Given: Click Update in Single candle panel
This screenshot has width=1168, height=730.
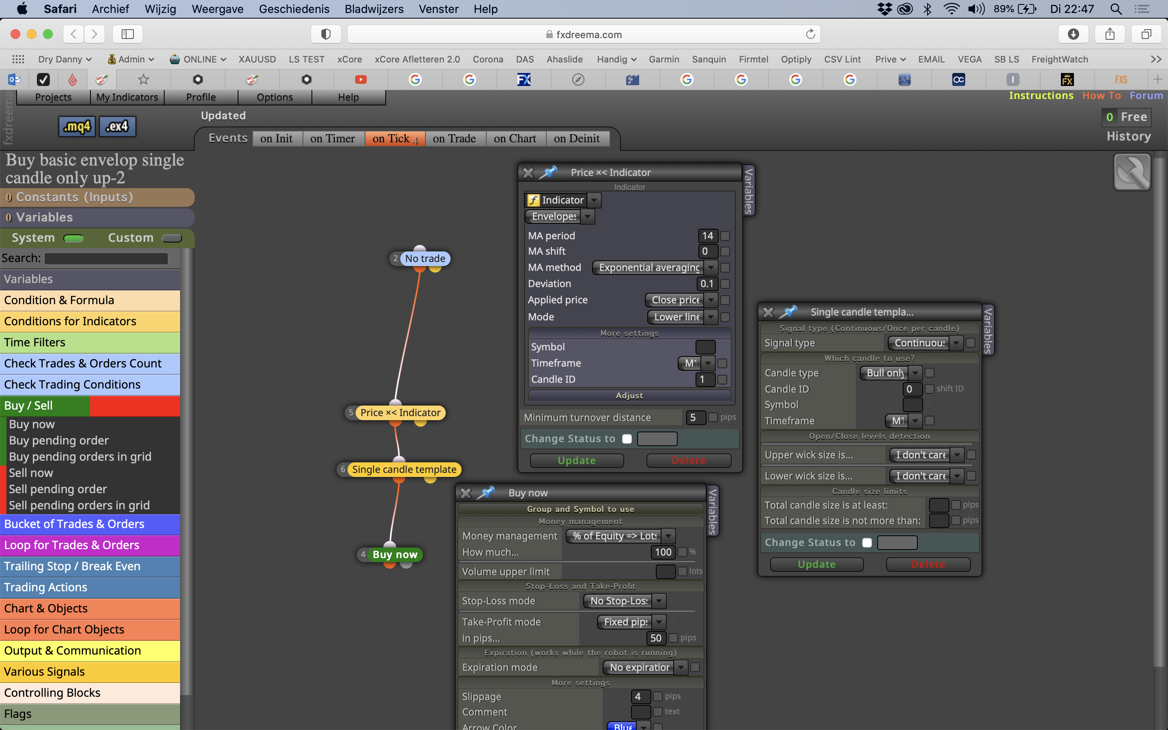Looking at the screenshot, I should [817, 565].
